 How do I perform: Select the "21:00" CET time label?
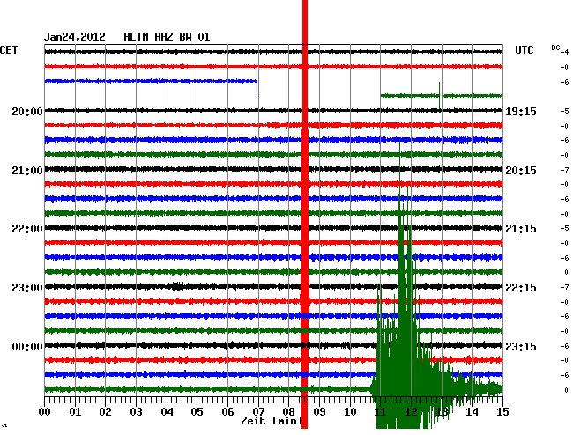(27, 171)
